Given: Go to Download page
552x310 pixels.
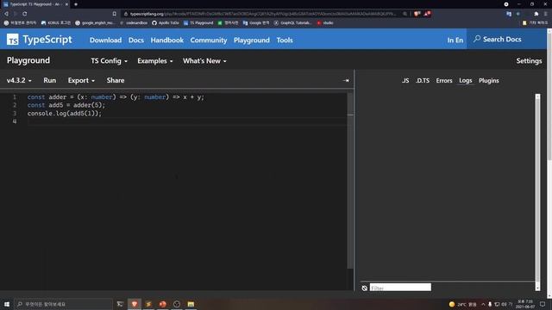Looking at the screenshot, I should coord(105,40).
